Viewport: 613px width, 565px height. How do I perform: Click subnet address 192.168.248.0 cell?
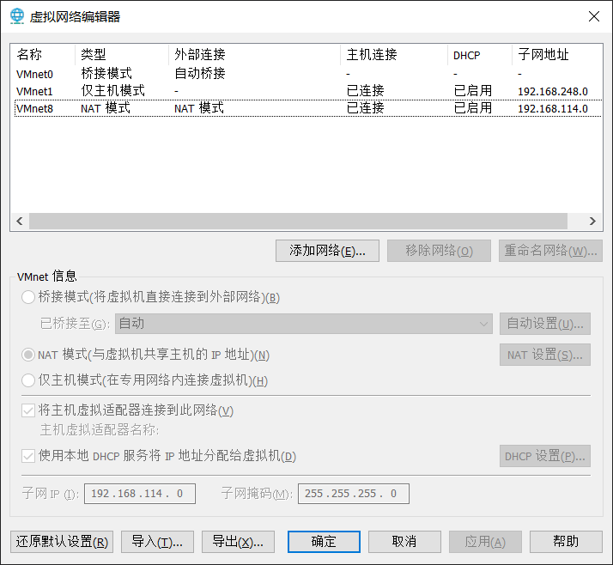pos(553,92)
